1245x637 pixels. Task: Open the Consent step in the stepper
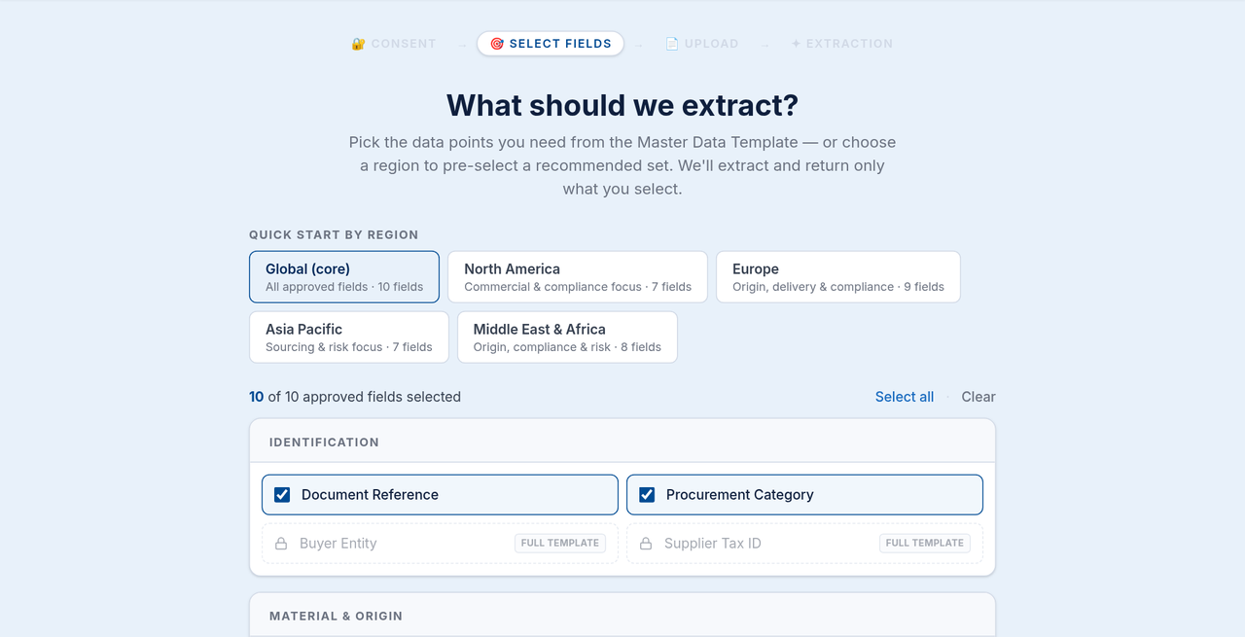point(394,44)
